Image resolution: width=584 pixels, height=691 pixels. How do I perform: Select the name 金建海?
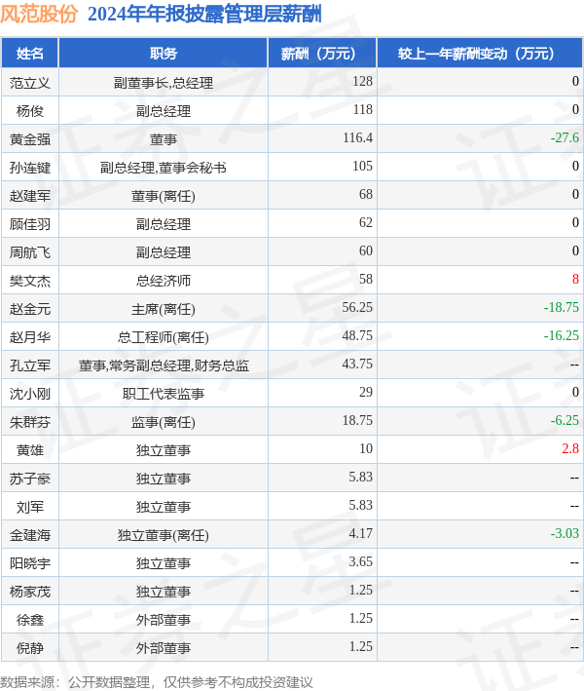(30, 534)
